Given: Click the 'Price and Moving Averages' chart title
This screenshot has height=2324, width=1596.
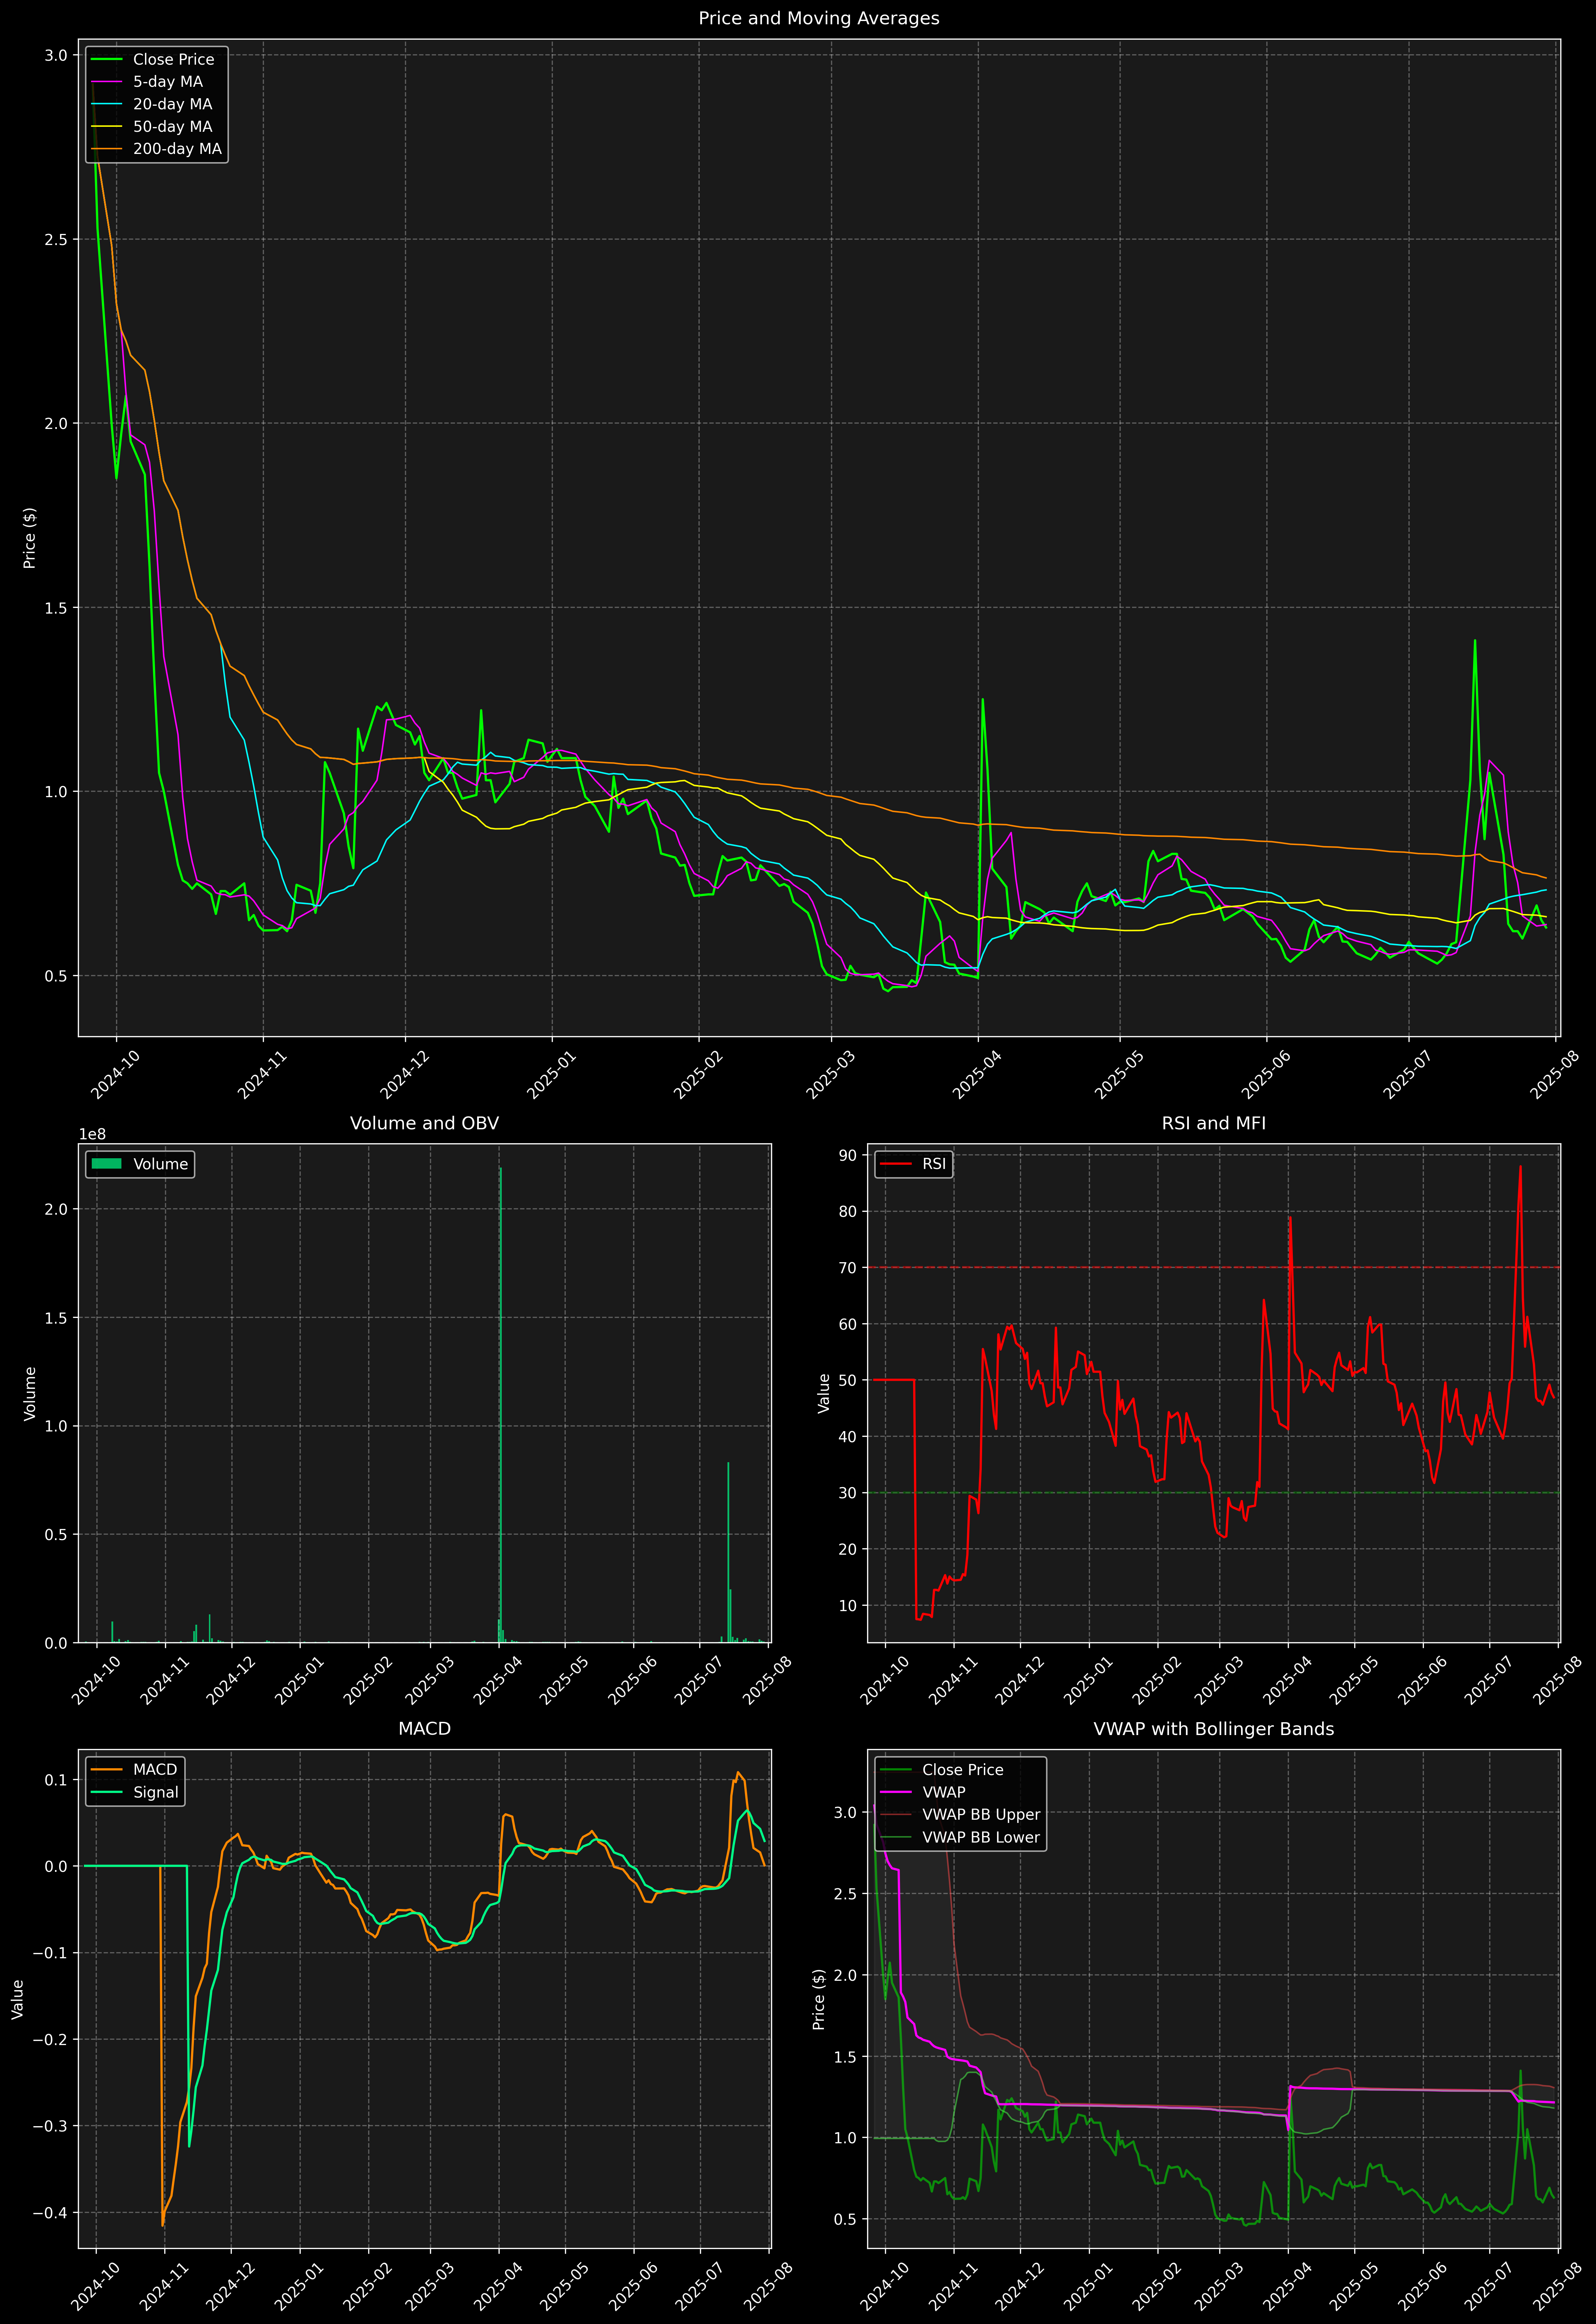Looking at the screenshot, I should pos(818,18).
